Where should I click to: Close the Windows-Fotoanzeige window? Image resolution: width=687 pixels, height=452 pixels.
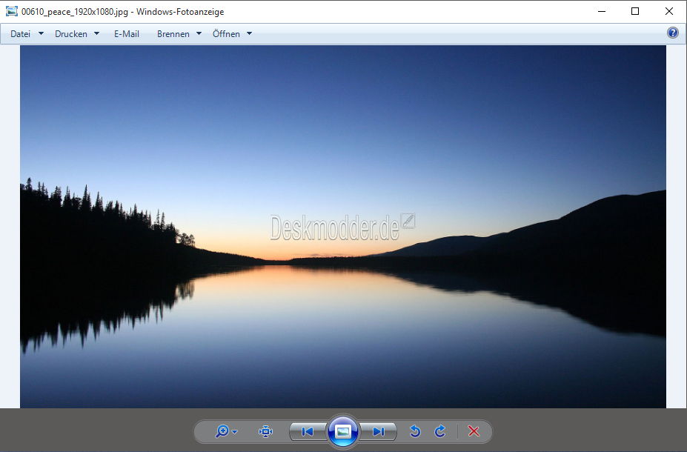[x=669, y=11]
